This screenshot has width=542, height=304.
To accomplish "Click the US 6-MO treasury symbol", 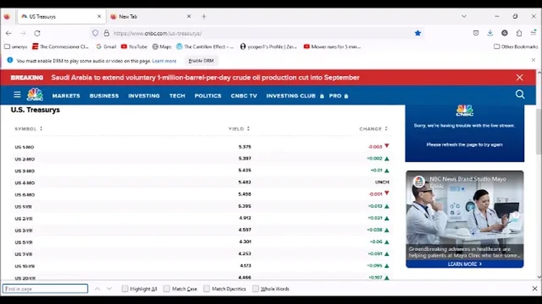I will (x=25, y=195).
